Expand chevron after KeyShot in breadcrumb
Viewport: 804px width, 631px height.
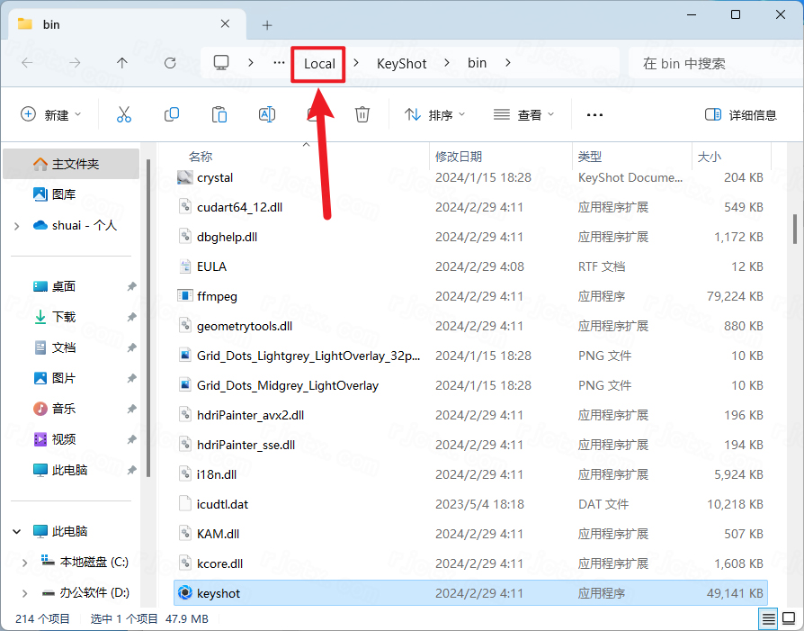[447, 63]
